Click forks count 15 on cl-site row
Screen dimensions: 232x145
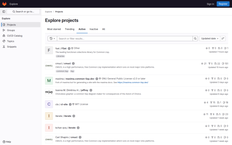213,102
